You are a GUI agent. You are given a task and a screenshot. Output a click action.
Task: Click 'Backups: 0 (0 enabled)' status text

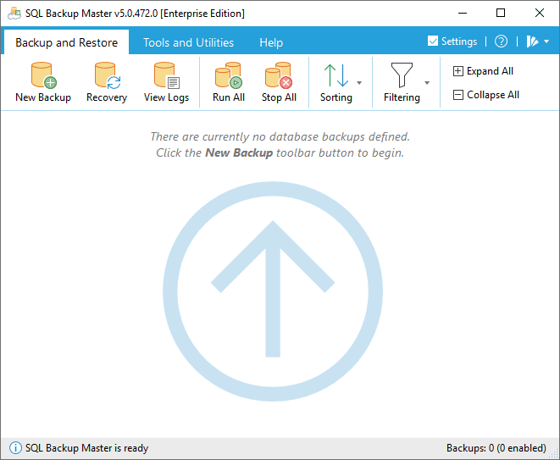pyautogui.click(x=496, y=448)
